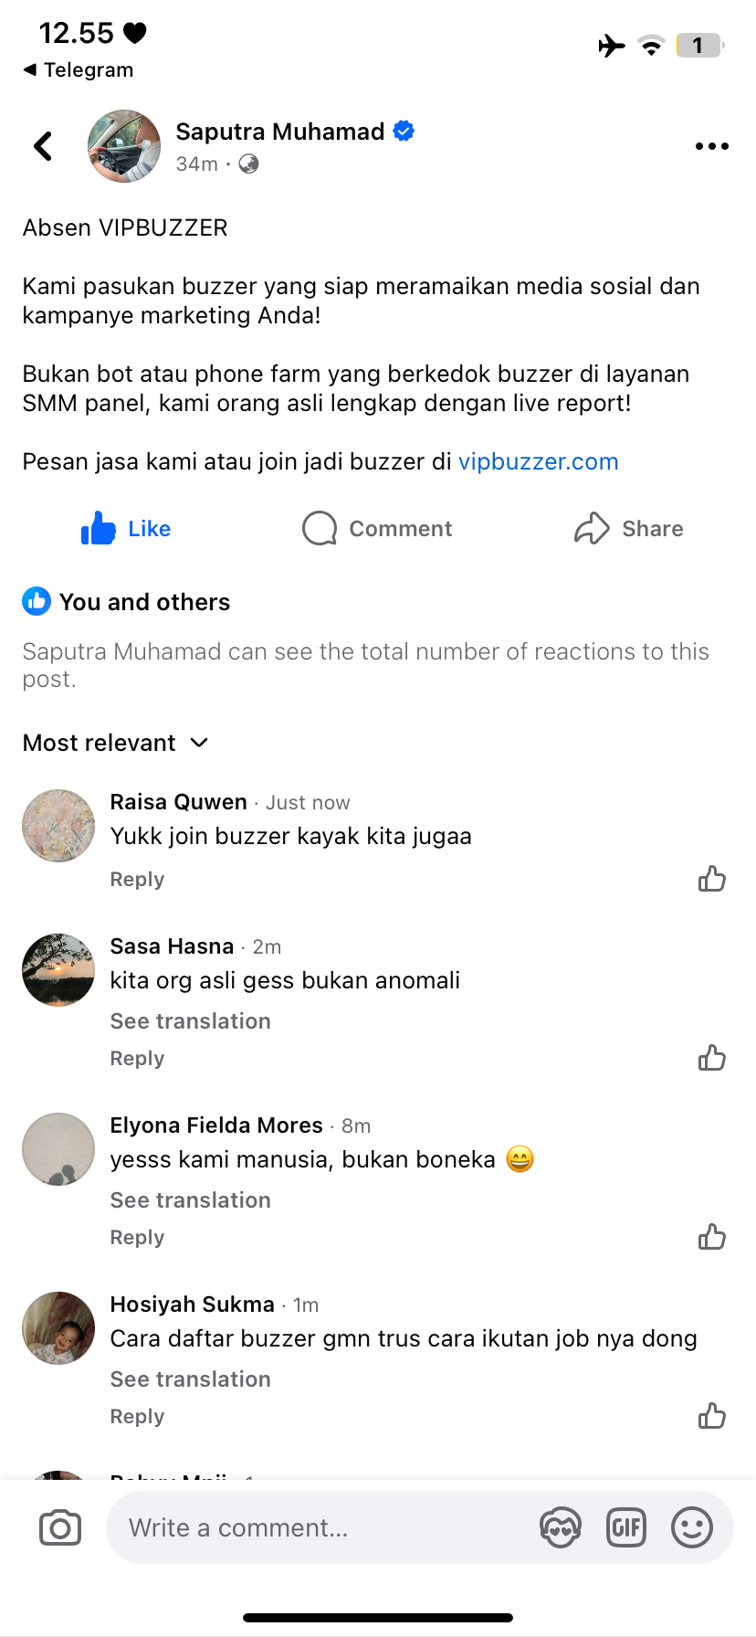Reply to Raisa Quwen's comment
The image size is (756, 1637).
(137, 880)
